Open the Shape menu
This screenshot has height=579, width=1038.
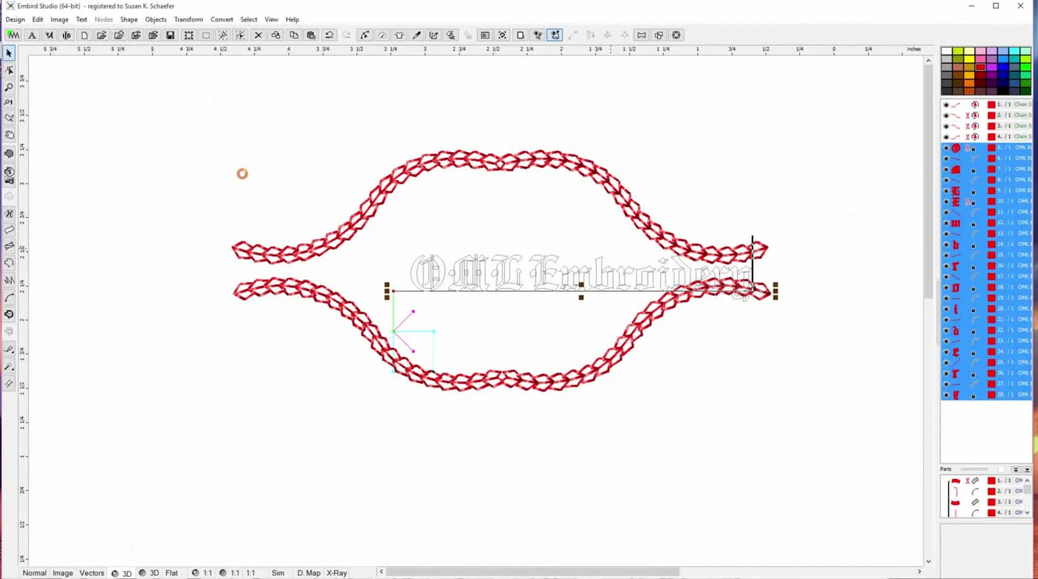tap(128, 19)
